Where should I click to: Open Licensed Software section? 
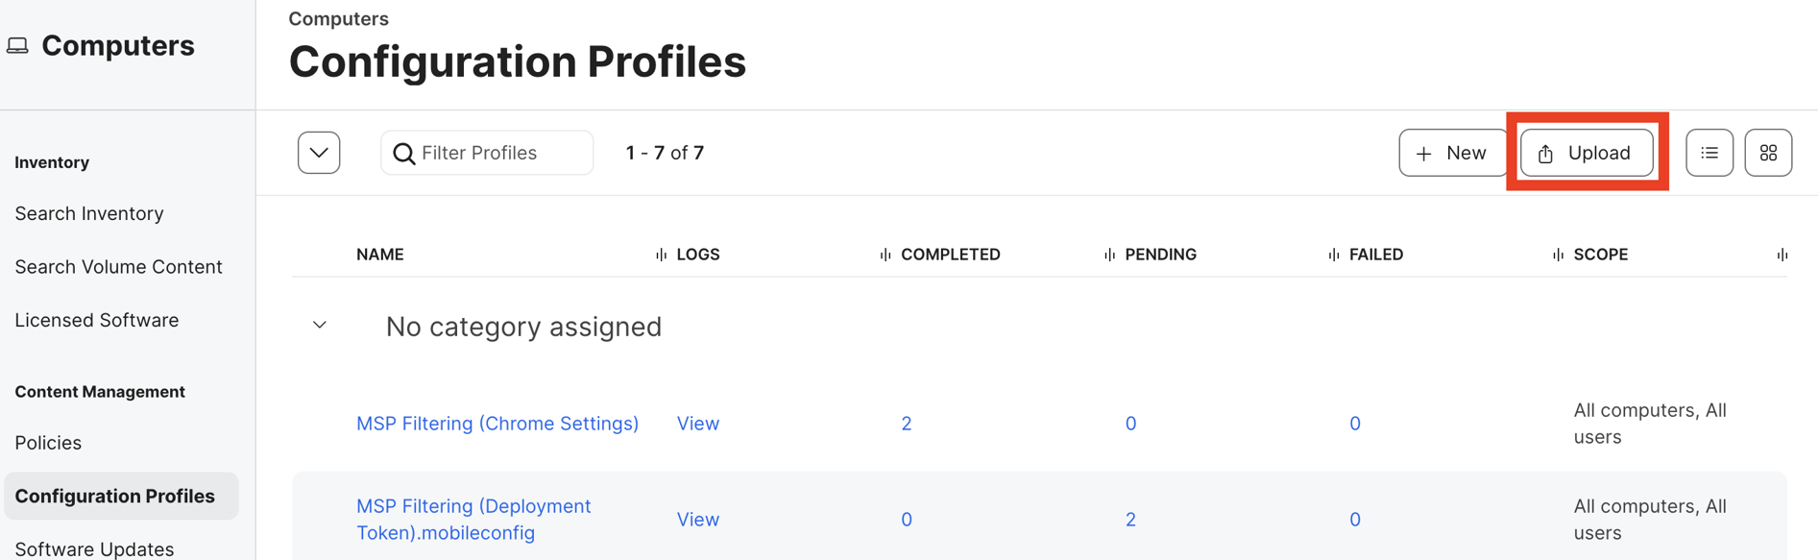(97, 320)
